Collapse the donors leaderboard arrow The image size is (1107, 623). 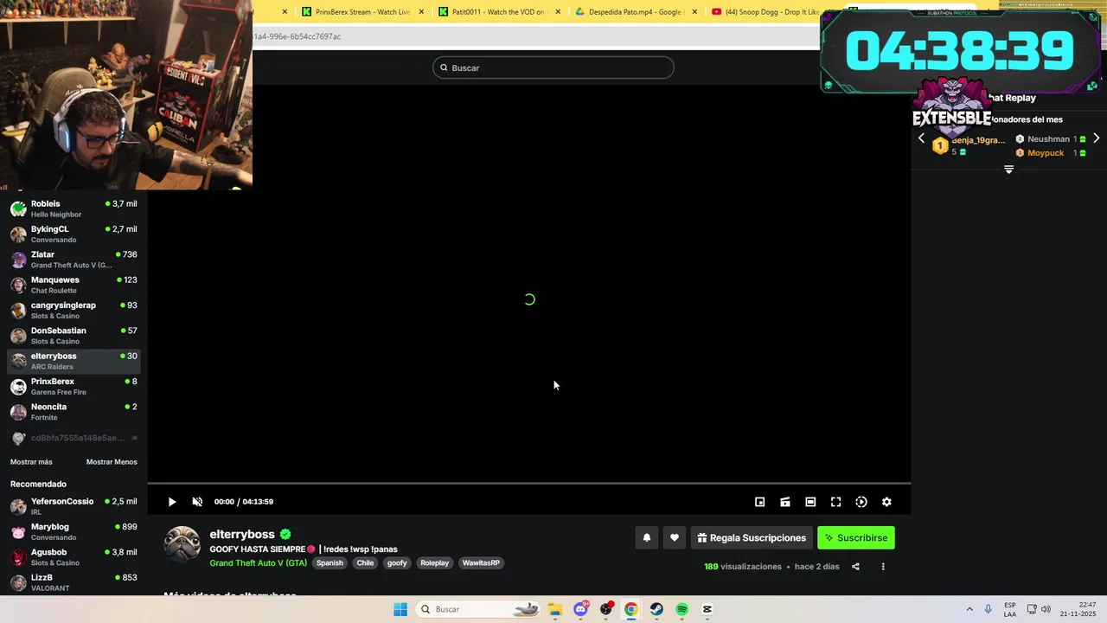(1008, 170)
